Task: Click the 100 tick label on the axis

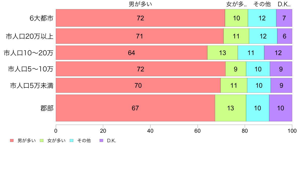Action: coord(292,131)
